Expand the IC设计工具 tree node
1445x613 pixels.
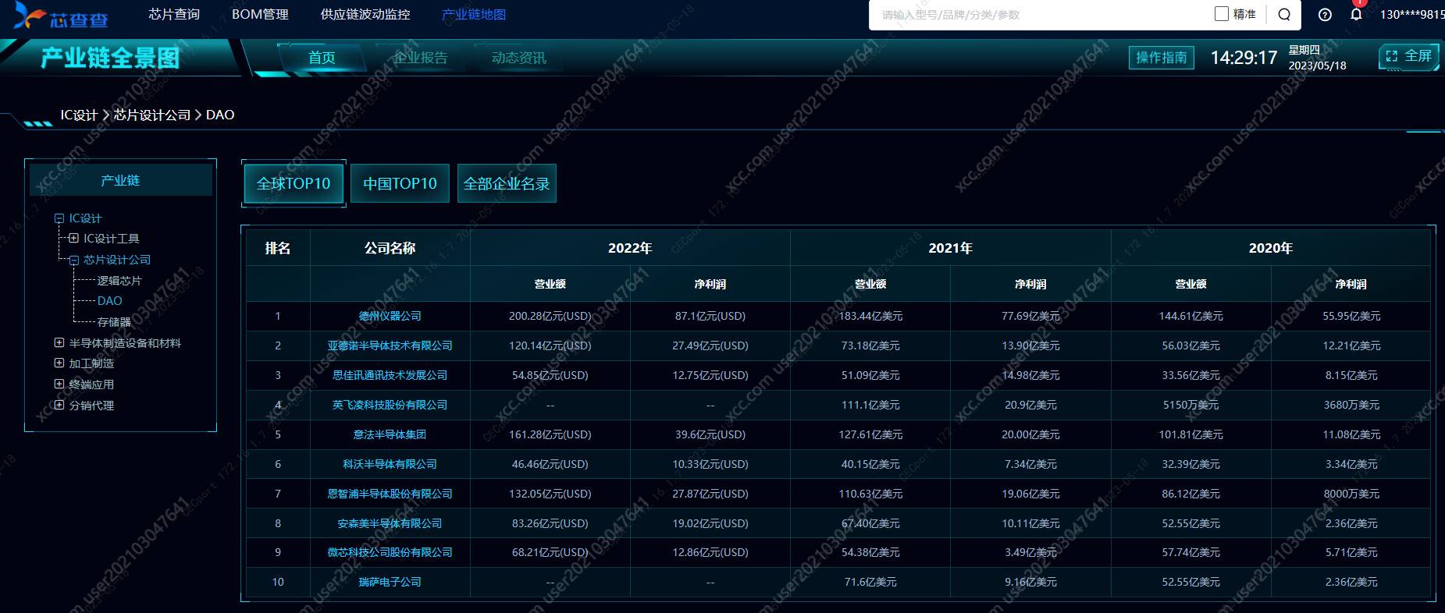coord(73,239)
